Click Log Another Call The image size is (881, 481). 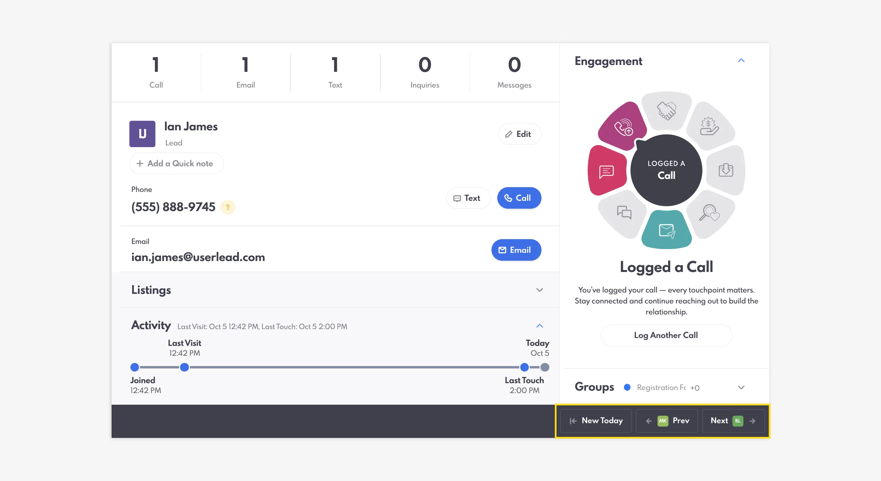(x=666, y=336)
